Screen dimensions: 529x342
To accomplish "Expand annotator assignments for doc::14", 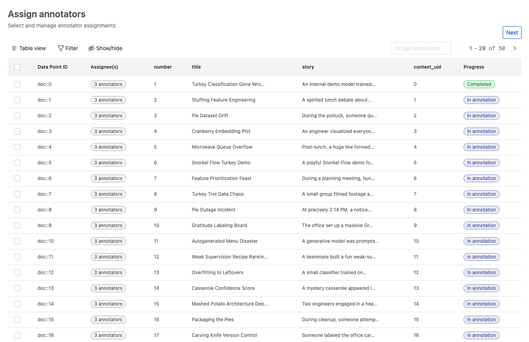I will (108, 304).
